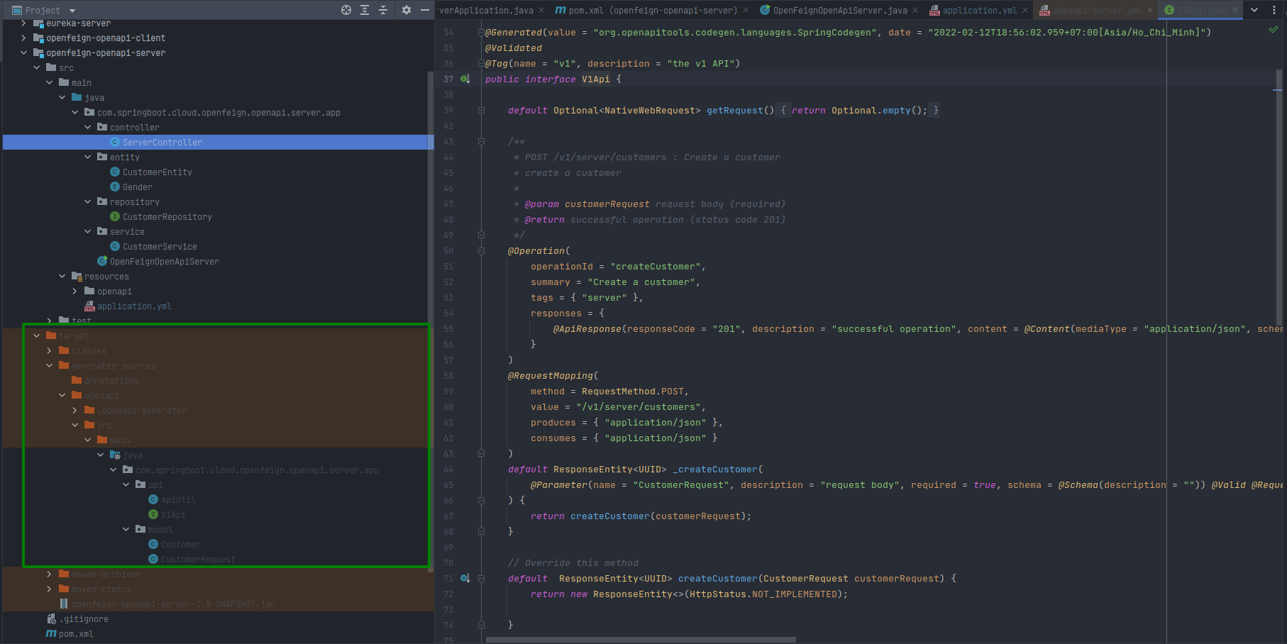Expand all nodes using the Expand All icon

(x=365, y=10)
